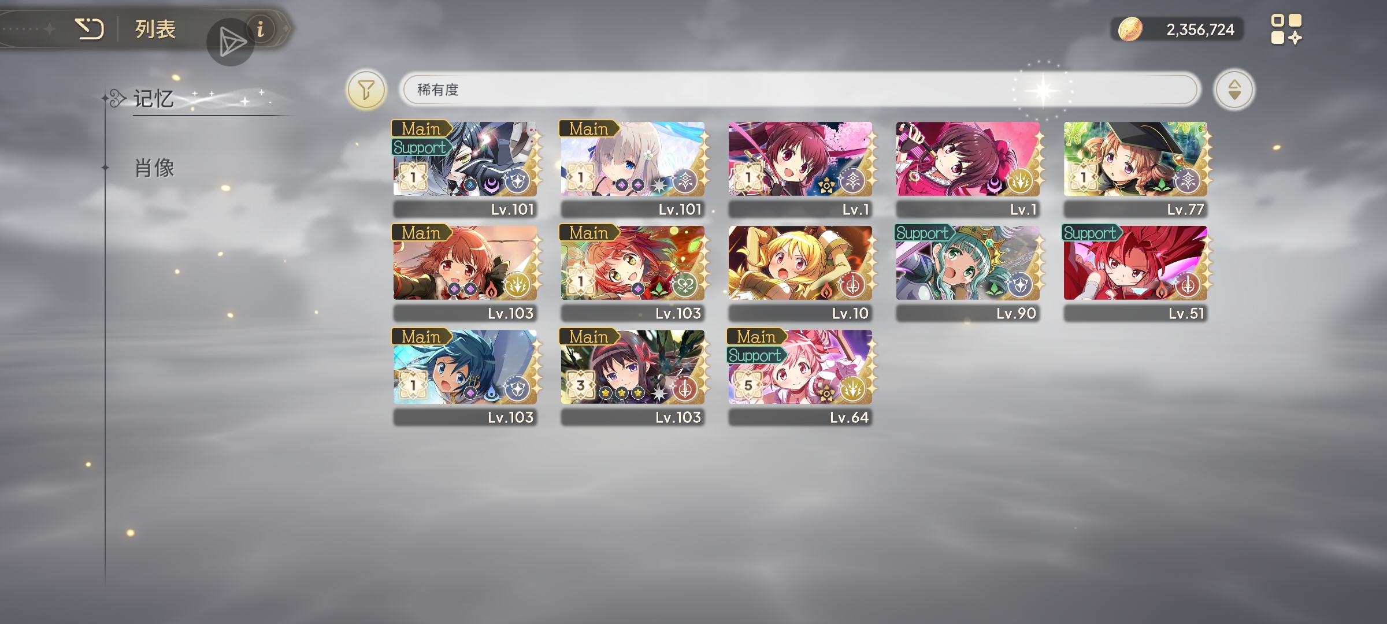Click the paper plane send icon

click(x=231, y=42)
